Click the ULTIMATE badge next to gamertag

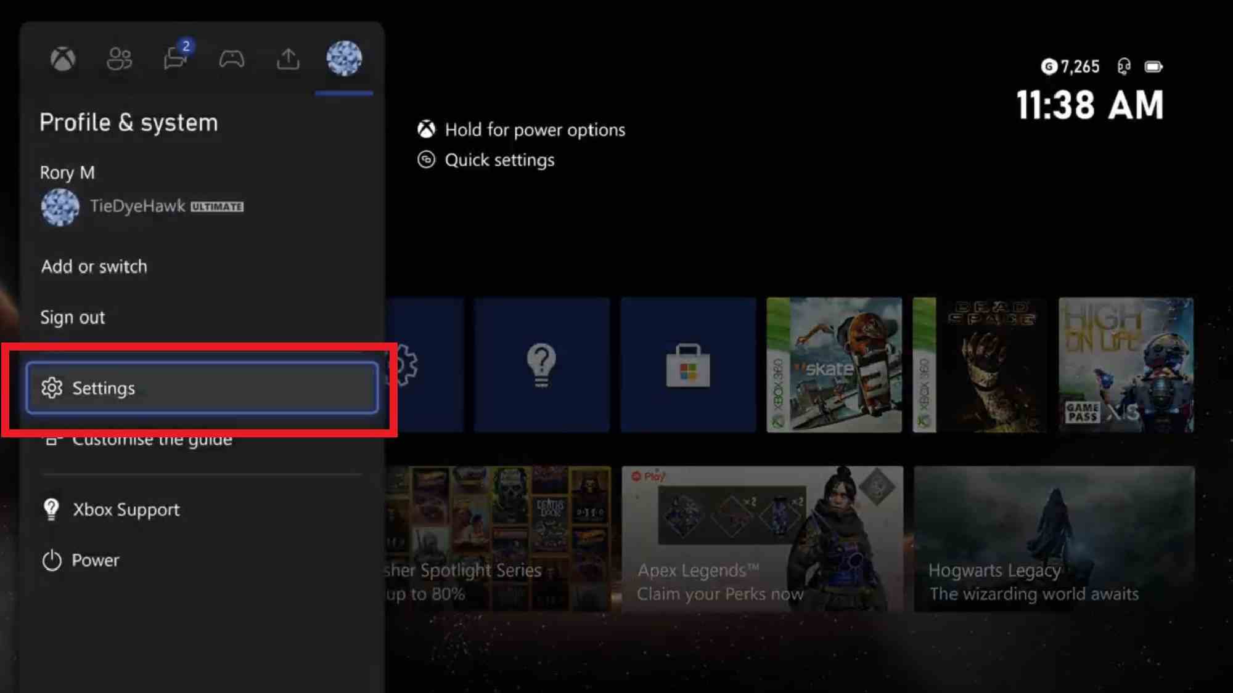point(217,207)
